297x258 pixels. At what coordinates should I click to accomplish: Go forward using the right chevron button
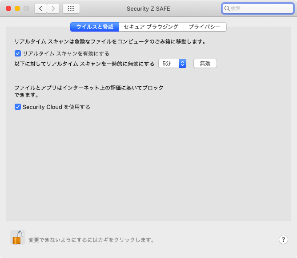[x=53, y=8]
